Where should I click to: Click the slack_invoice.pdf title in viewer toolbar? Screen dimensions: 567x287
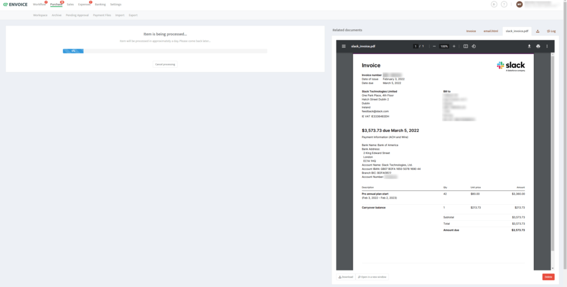coord(363,46)
